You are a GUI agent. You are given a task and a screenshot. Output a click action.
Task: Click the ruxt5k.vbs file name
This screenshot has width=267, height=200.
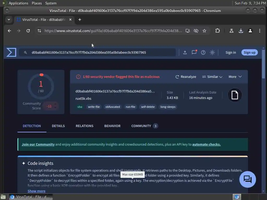[83, 99]
